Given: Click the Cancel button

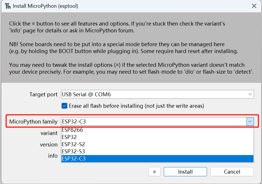Looking at the screenshot, I should (x=232, y=172).
